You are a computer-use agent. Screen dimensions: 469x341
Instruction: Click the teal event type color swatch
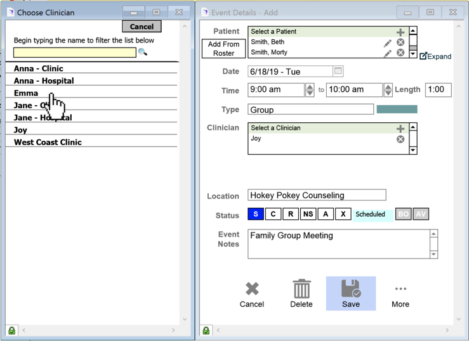click(x=397, y=110)
